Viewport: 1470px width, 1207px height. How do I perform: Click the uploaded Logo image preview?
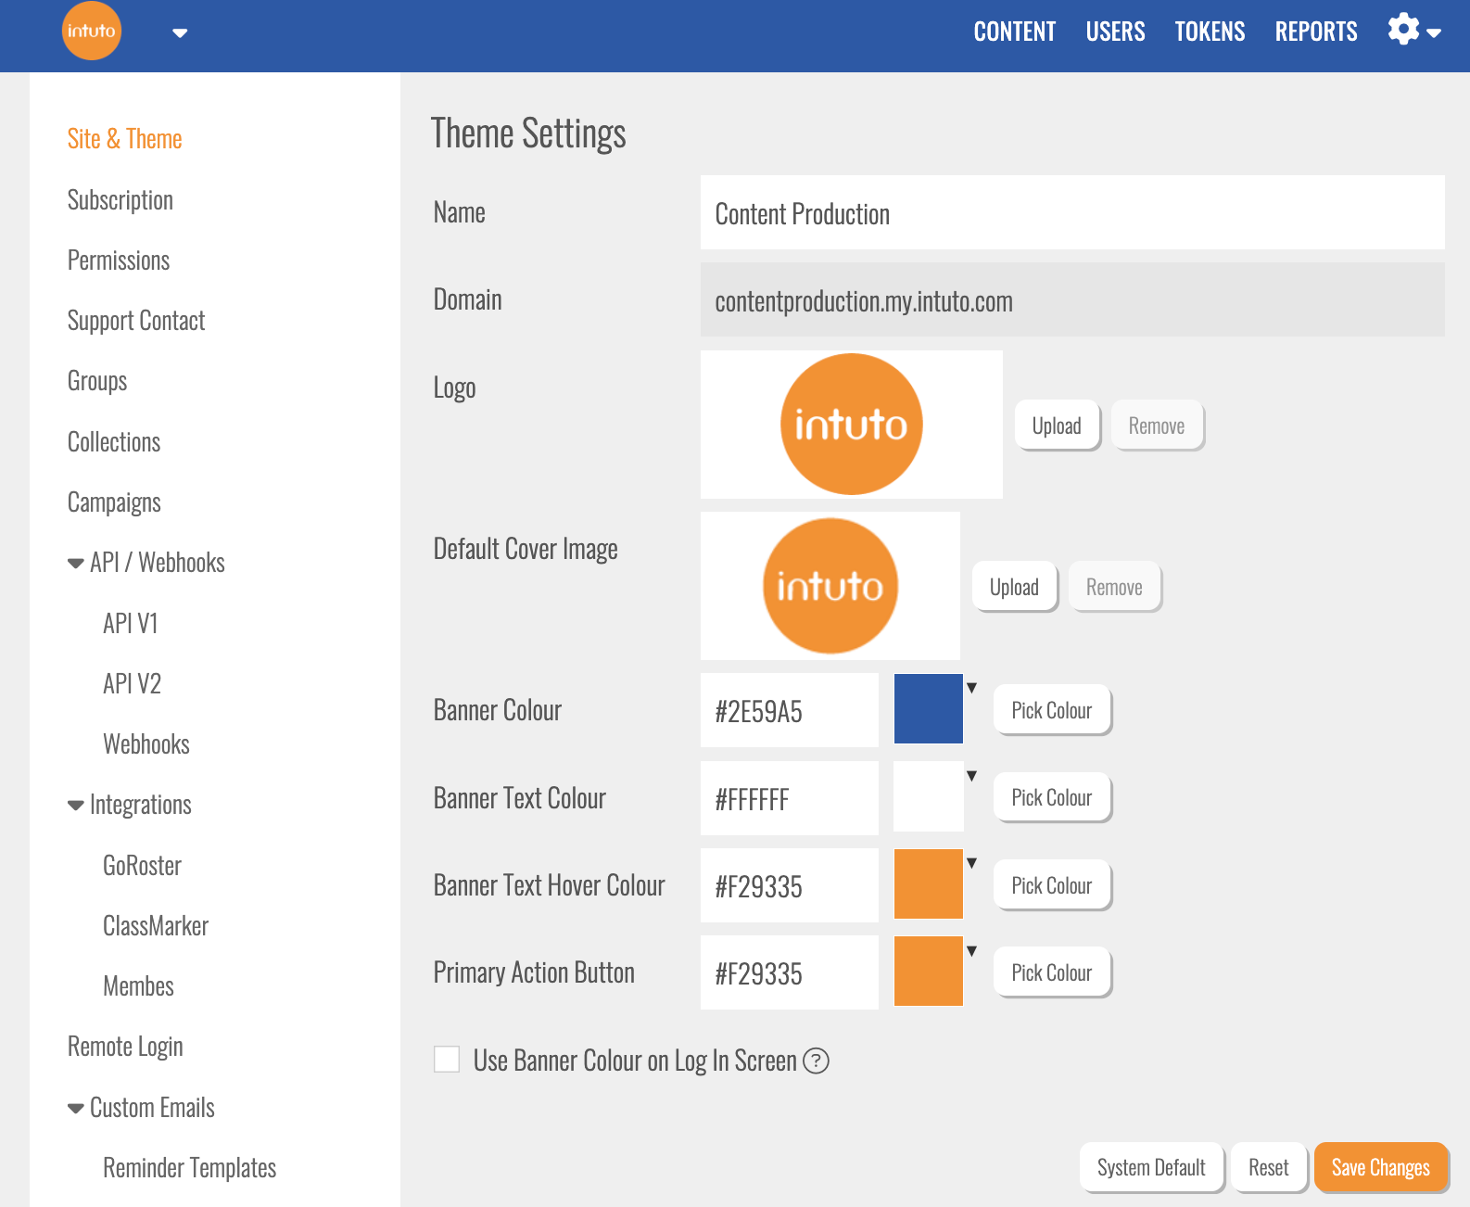[851, 425]
